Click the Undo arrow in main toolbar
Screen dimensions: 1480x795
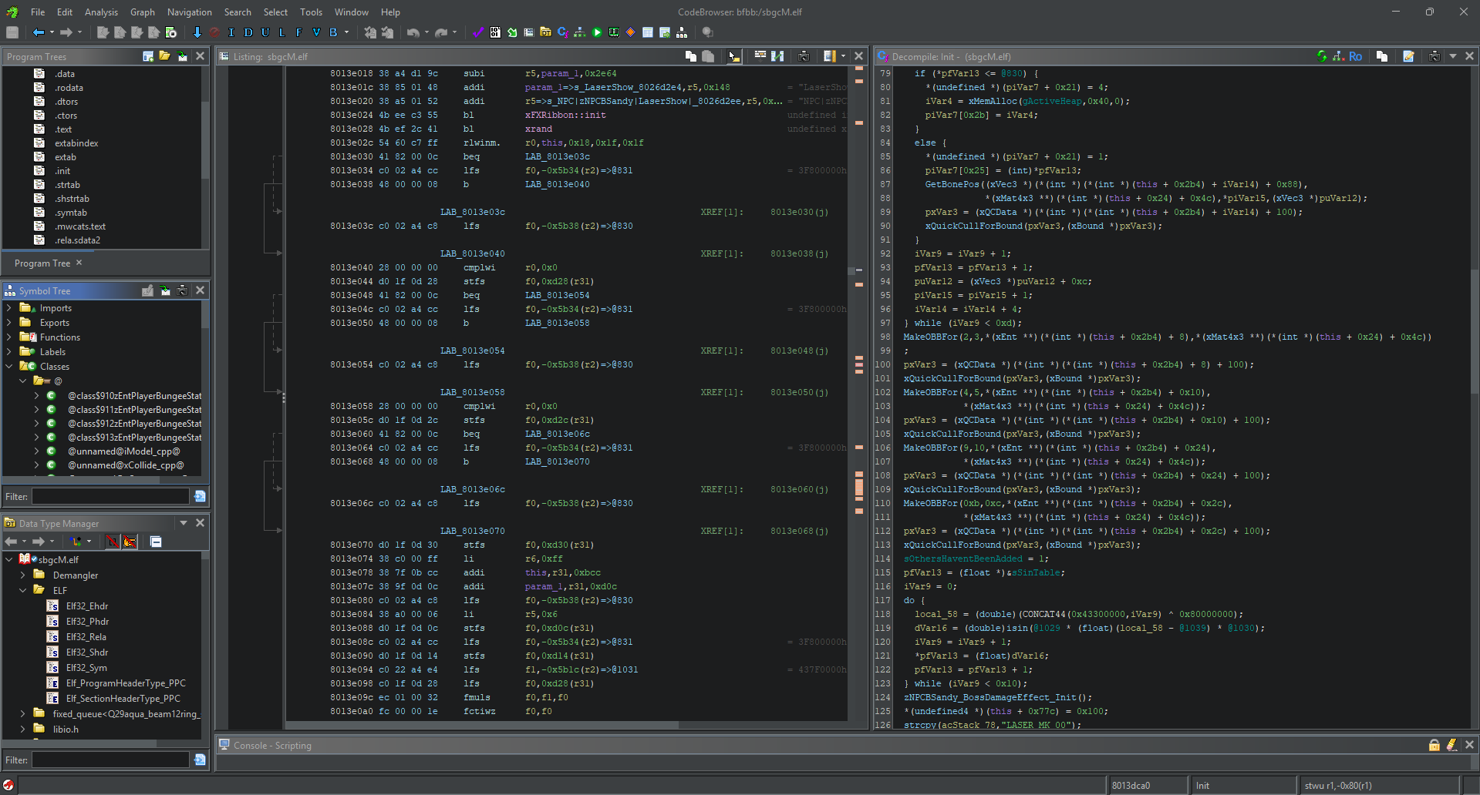(413, 32)
